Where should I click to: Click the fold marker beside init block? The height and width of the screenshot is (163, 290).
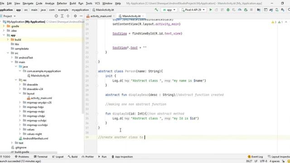(97, 76)
